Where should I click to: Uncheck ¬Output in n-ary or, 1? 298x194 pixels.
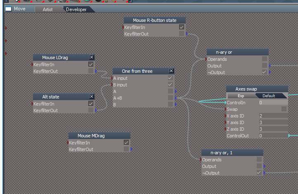click(259, 172)
